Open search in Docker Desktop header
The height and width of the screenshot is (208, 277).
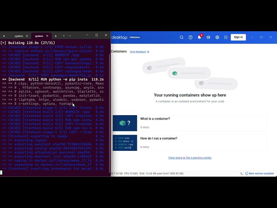(x=181, y=37)
